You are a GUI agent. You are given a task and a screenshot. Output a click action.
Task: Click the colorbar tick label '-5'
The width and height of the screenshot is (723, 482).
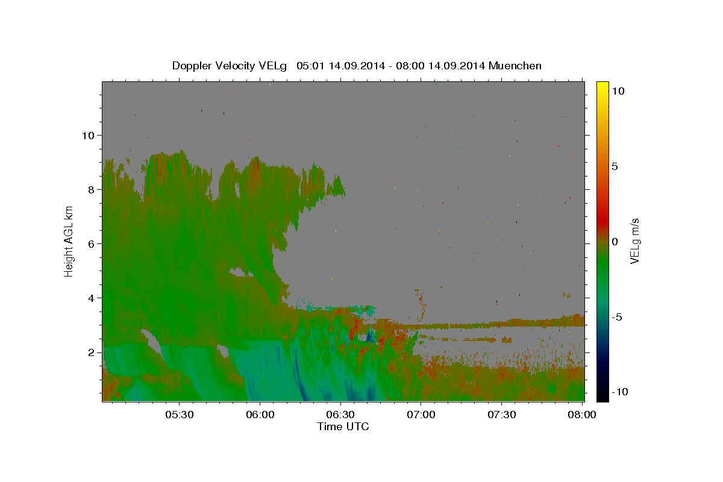click(618, 317)
